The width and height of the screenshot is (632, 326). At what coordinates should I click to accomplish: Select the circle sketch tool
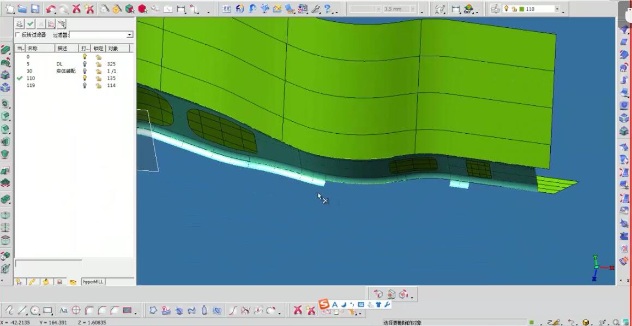tap(35, 310)
